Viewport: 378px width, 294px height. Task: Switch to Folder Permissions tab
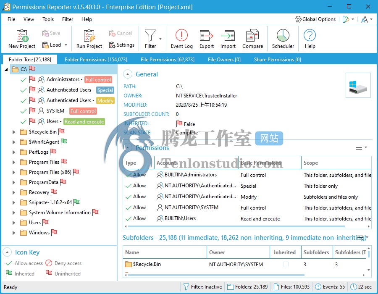[96, 60]
